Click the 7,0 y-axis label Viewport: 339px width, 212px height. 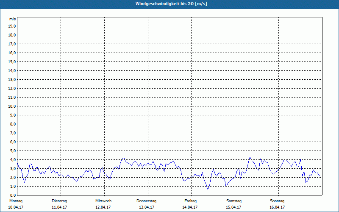pyautogui.click(x=12, y=133)
